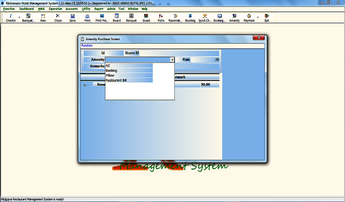Pick Pillow in the Amenity dropdown list
This screenshot has width=345, height=202.
(x=129, y=75)
